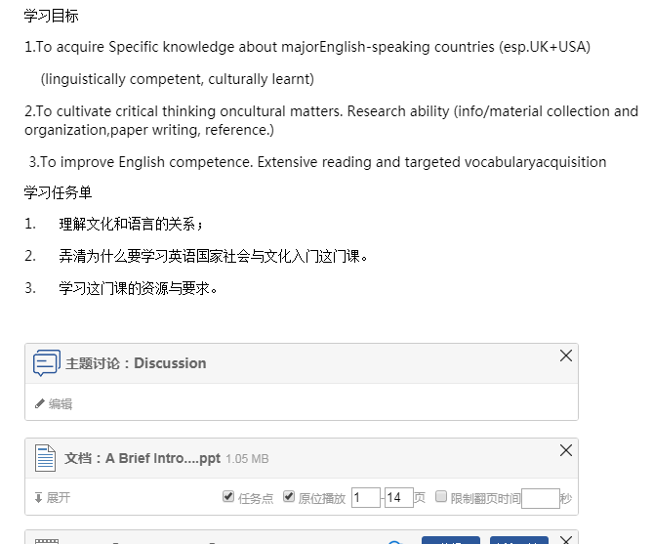Click the page-turn seconds input box
The image size is (653, 544).
point(540,498)
